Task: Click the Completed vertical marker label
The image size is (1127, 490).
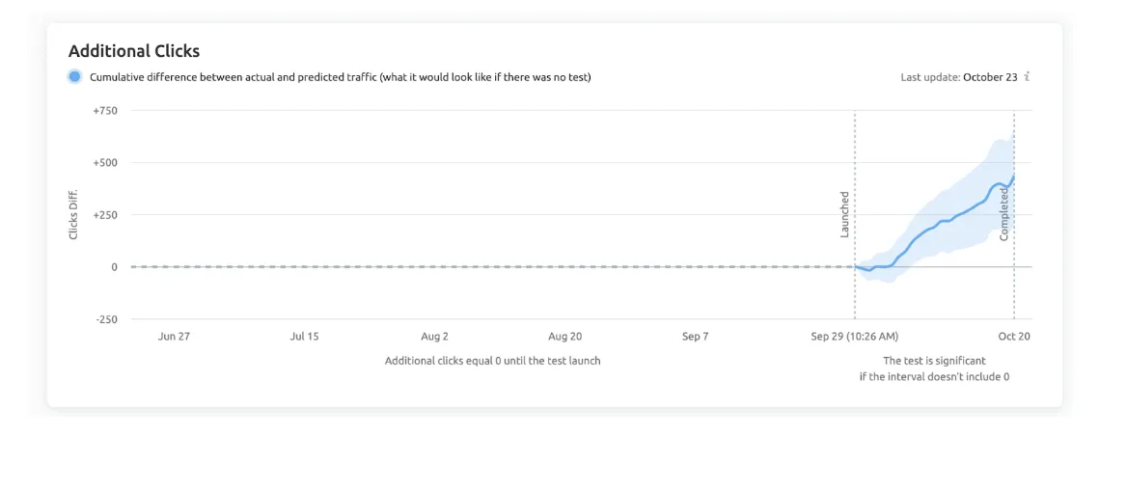Action: click(1003, 214)
